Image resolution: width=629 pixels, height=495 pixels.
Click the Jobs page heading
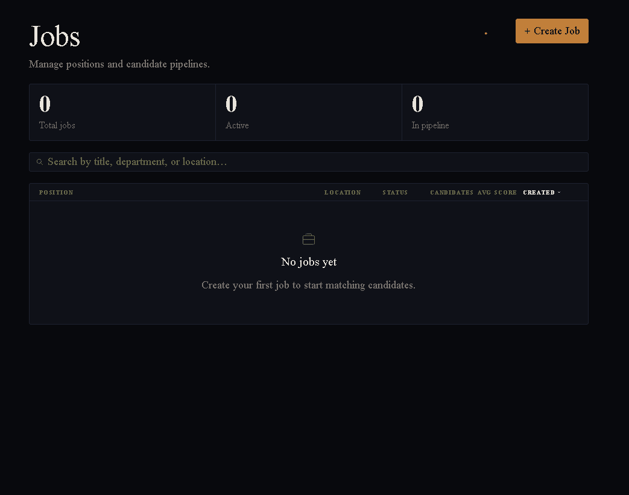click(x=54, y=36)
